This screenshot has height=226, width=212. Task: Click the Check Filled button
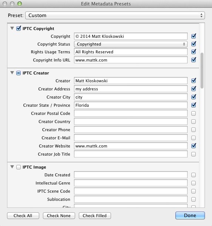point(95,216)
